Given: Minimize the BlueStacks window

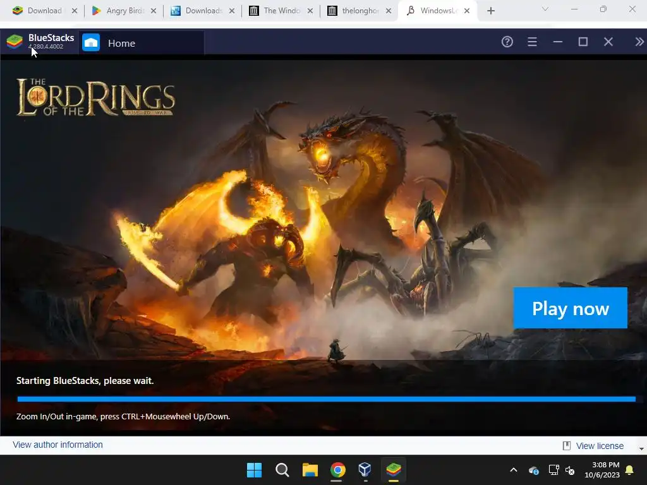Looking at the screenshot, I should (x=558, y=42).
